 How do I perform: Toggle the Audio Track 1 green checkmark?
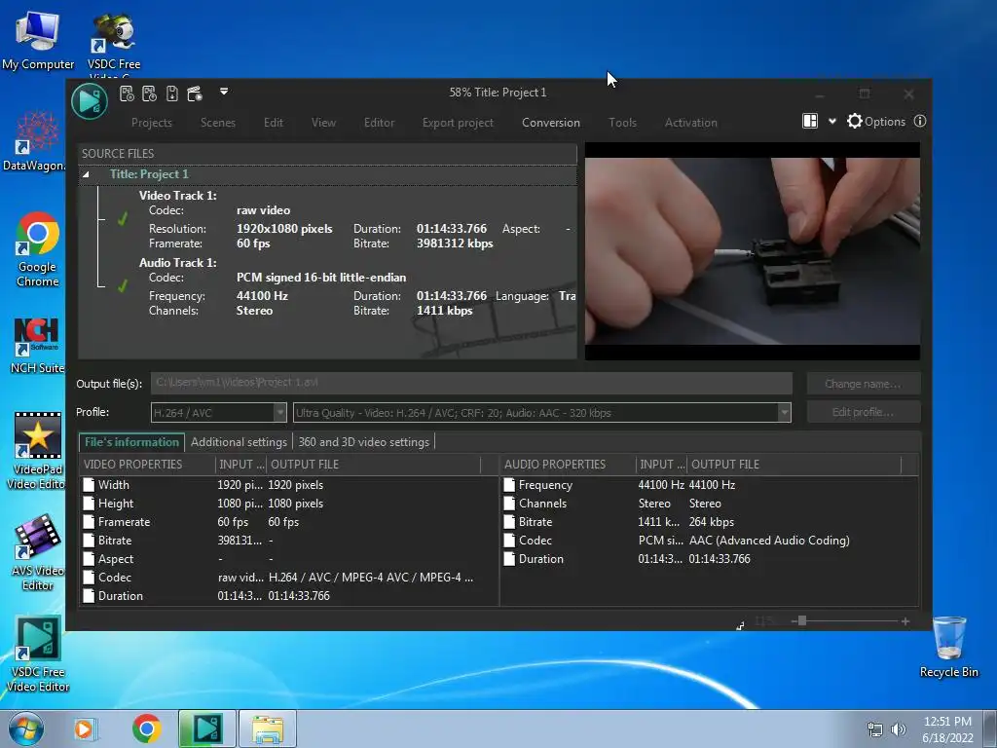(x=122, y=286)
